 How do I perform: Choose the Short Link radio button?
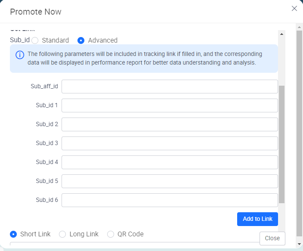[x=13, y=234]
